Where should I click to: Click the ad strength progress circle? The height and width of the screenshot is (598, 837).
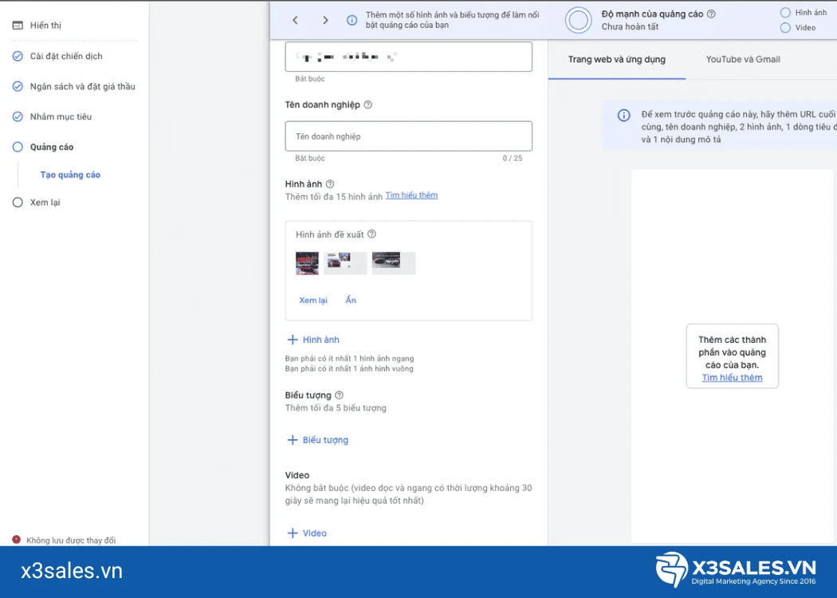coord(579,20)
